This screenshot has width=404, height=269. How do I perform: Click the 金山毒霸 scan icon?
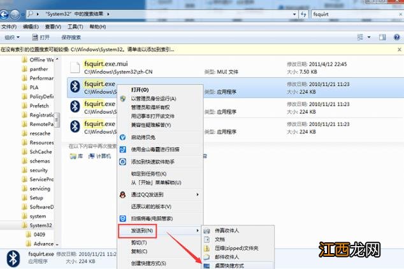click(122, 149)
